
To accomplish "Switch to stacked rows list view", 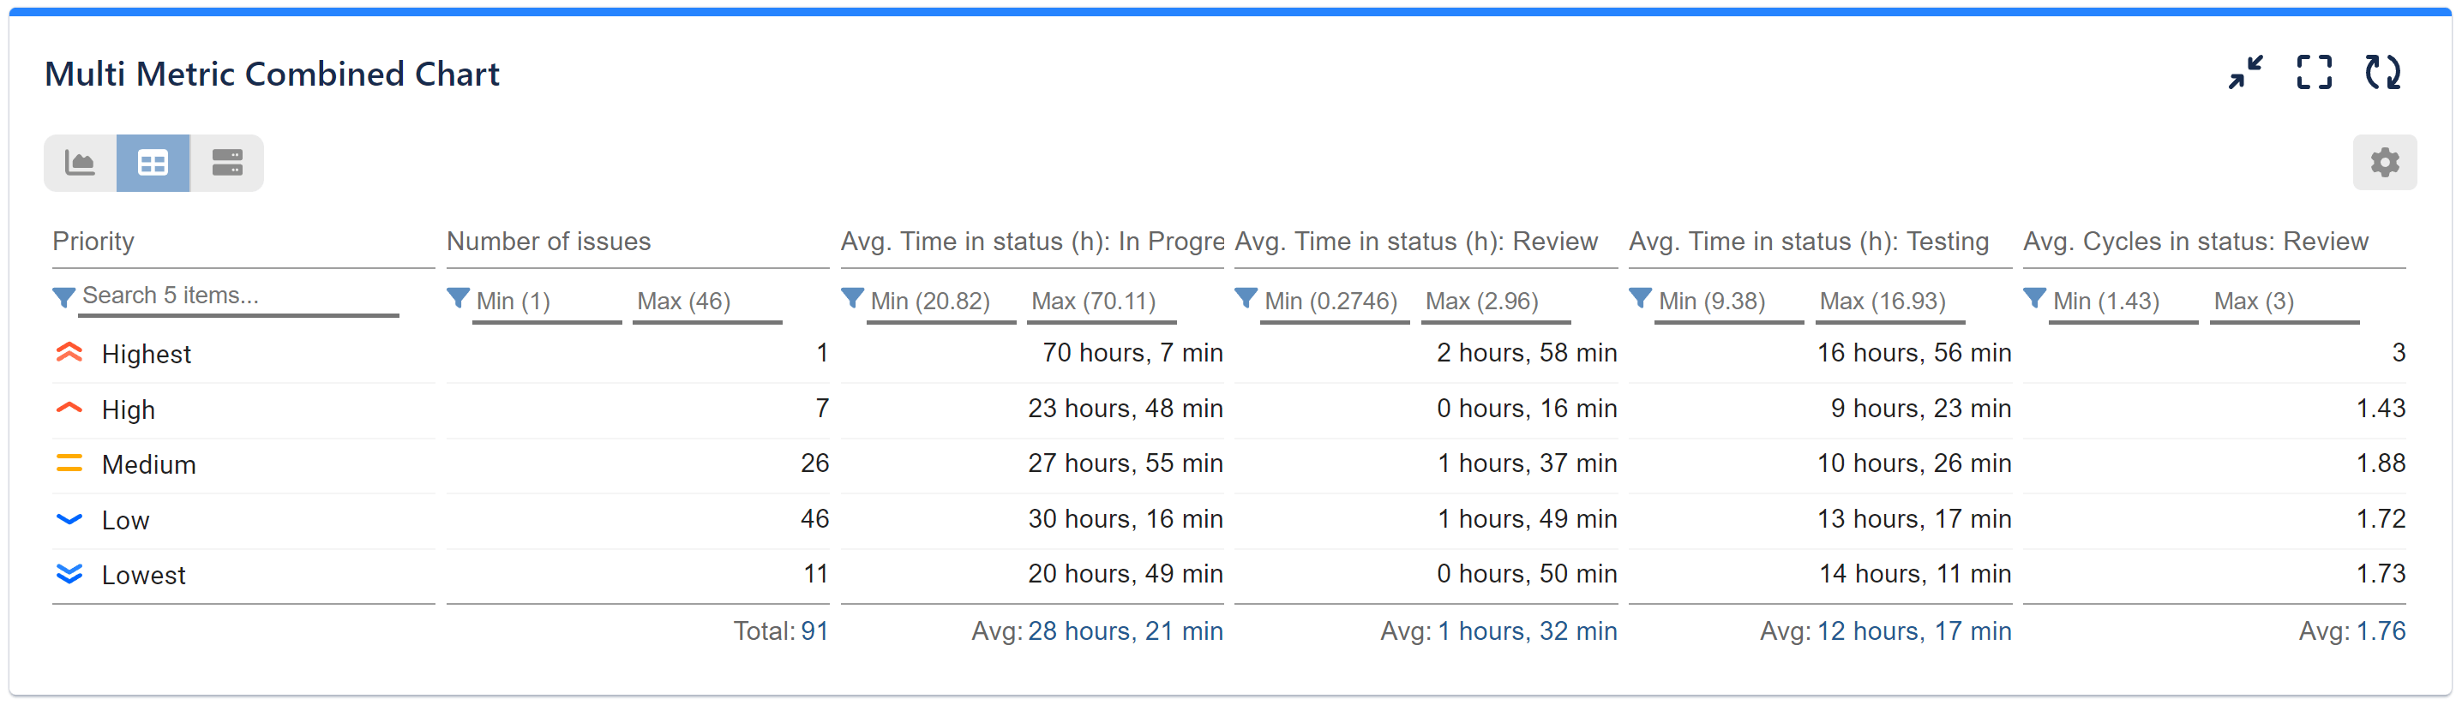I will tap(226, 164).
